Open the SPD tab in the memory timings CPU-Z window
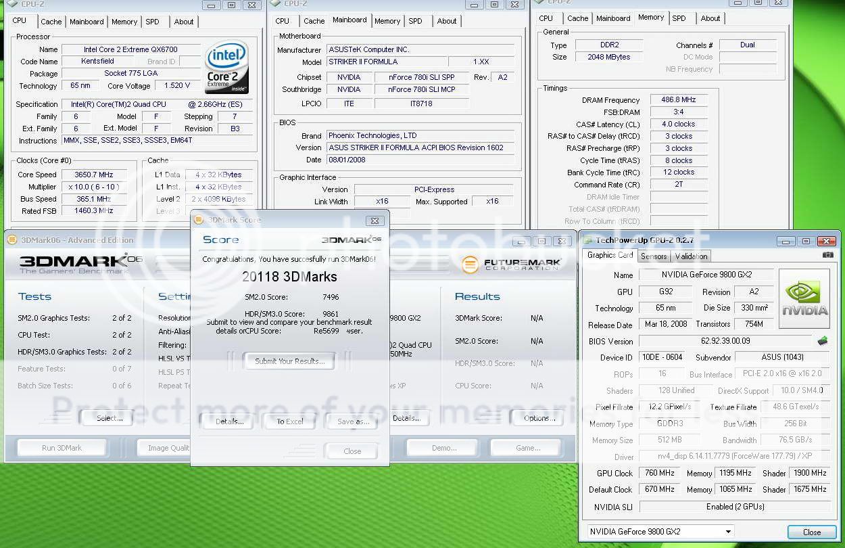 (679, 18)
